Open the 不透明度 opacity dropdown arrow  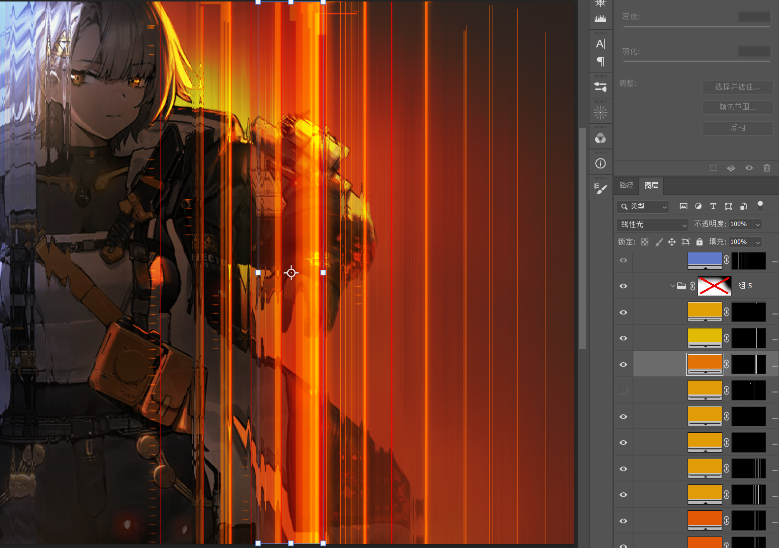(758, 225)
